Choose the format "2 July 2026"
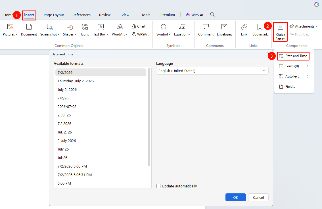Image resolution: width=322 pixels, height=209 pixels. point(101,141)
